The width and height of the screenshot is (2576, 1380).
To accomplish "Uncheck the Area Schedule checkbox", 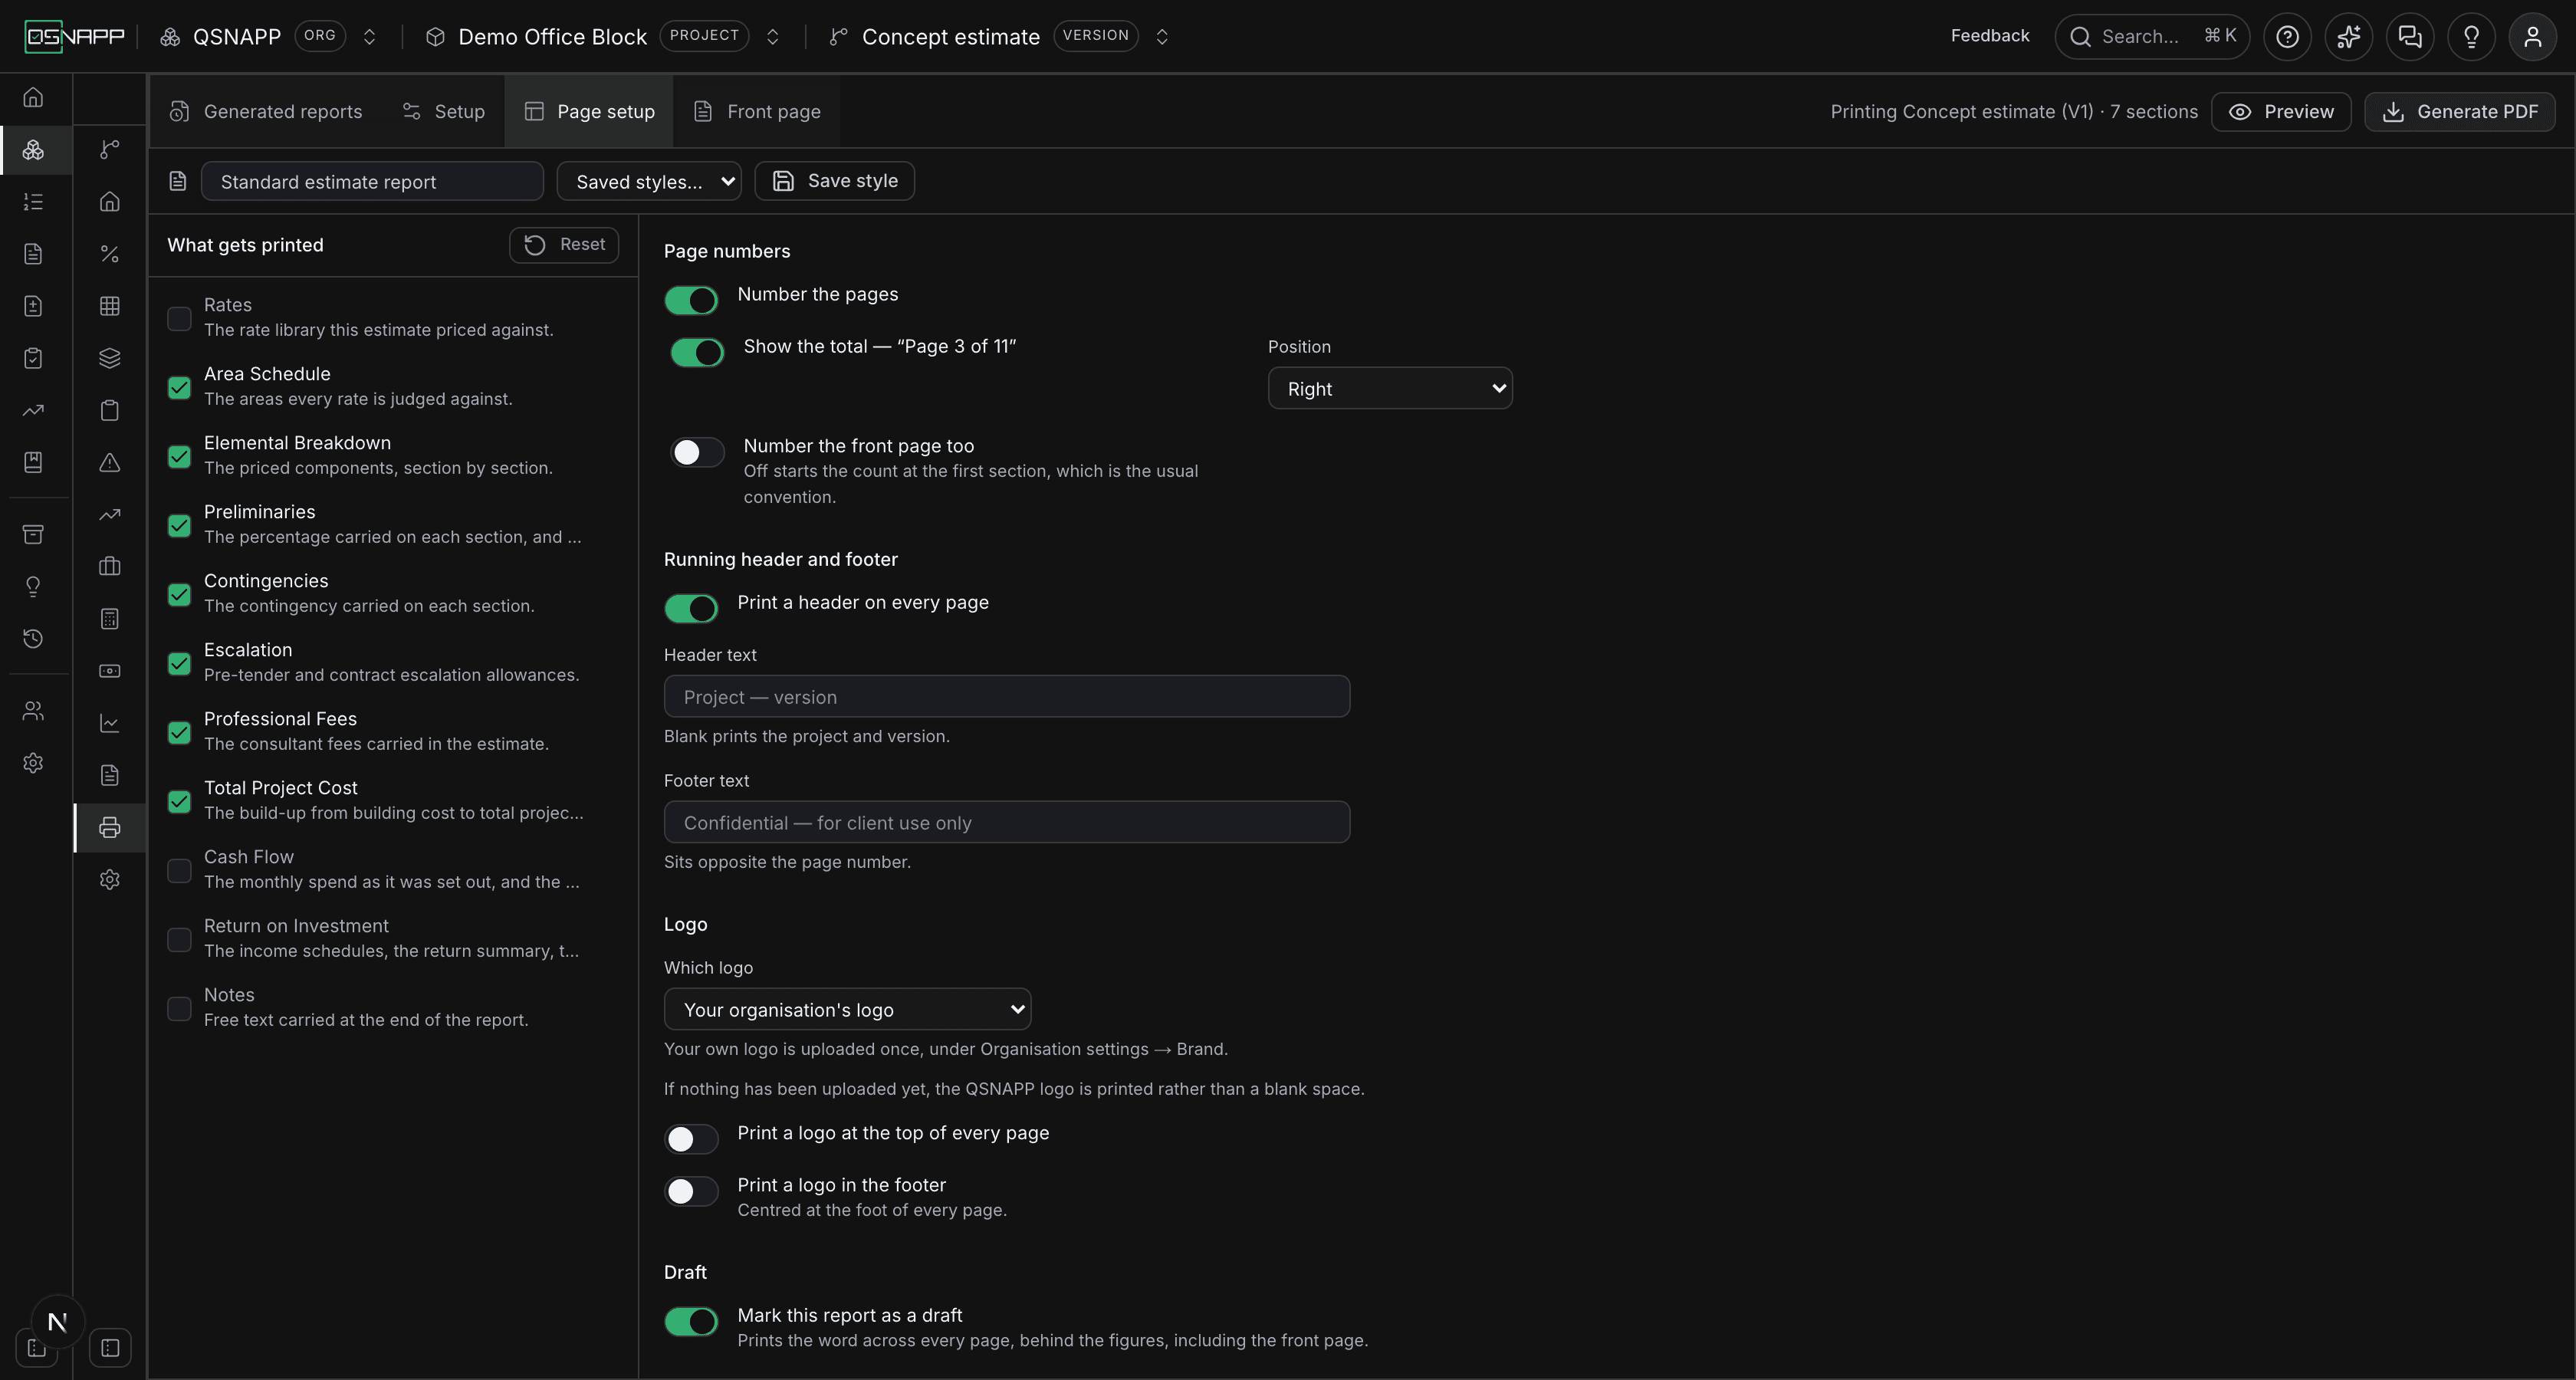I will point(179,387).
